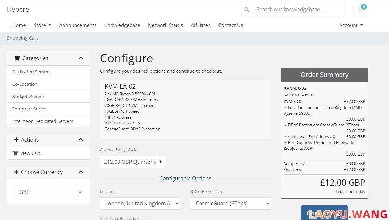
Task: Select Intel Xeon Dedicated Servers category
Action: coord(49,121)
